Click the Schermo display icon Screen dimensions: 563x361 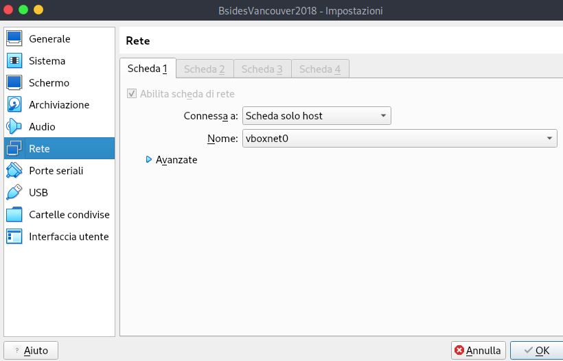(14, 82)
